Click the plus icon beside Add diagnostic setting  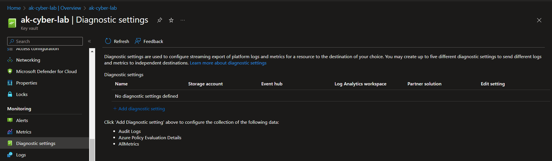[115, 109]
